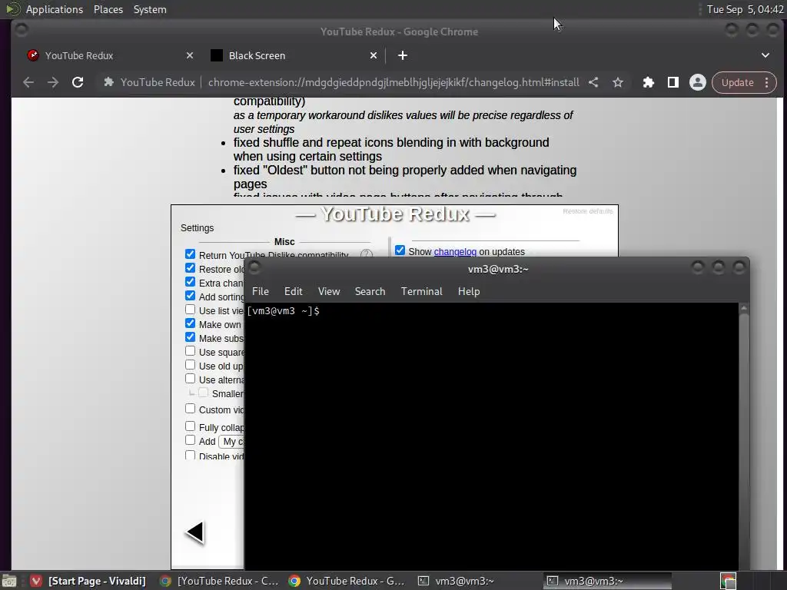Toggle Return YouTube Dislike compatibility checkbox

[190, 254]
